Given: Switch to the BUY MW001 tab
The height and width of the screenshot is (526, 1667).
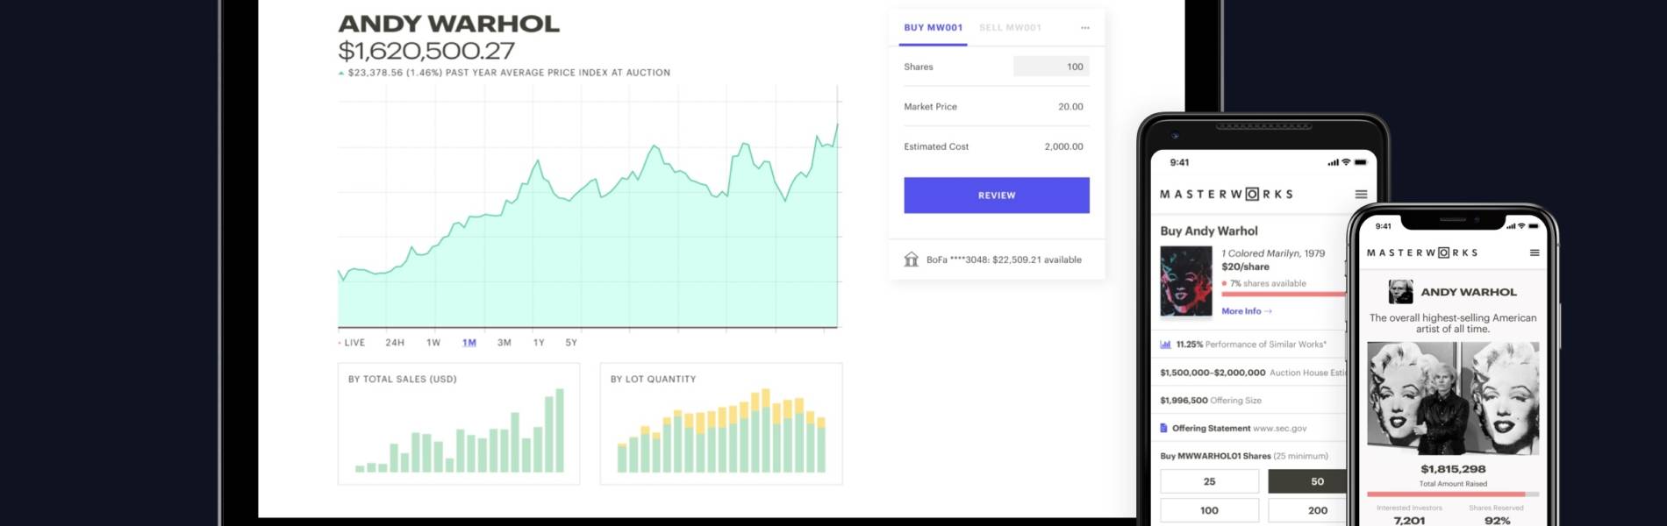Looking at the screenshot, I should [x=933, y=28].
